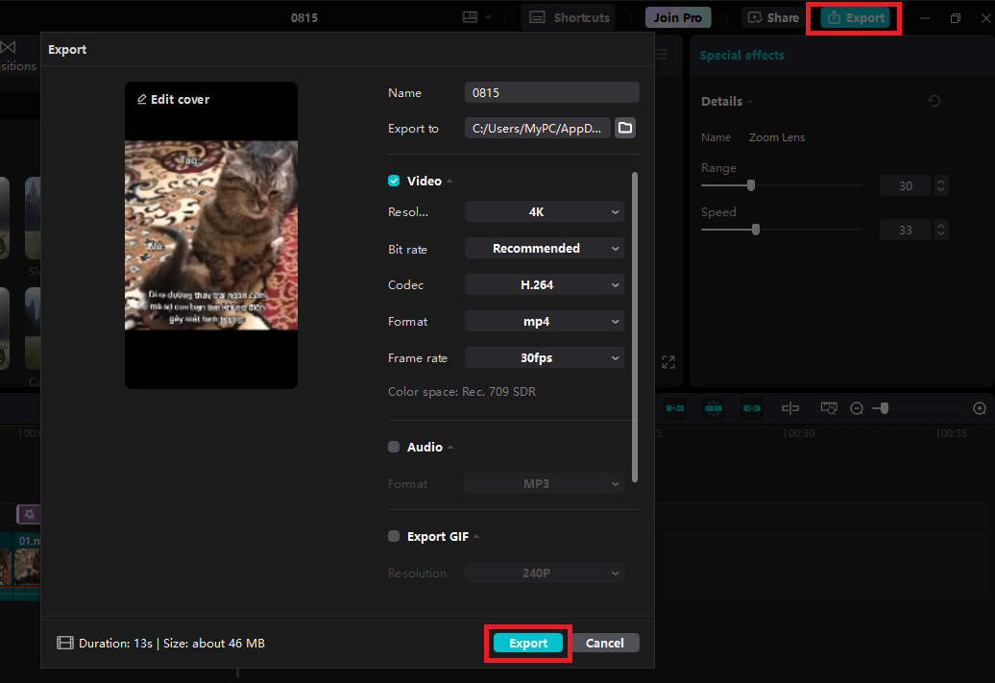Image resolution: width=995 pixels, height=683 pixels.
Task: Toggle linkage icon in timeline toolbar
Action: 752,408
